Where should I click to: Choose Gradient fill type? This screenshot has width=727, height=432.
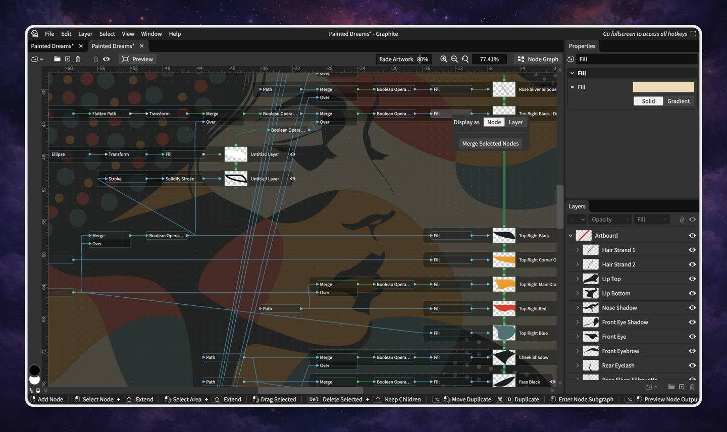click(679, 101)
